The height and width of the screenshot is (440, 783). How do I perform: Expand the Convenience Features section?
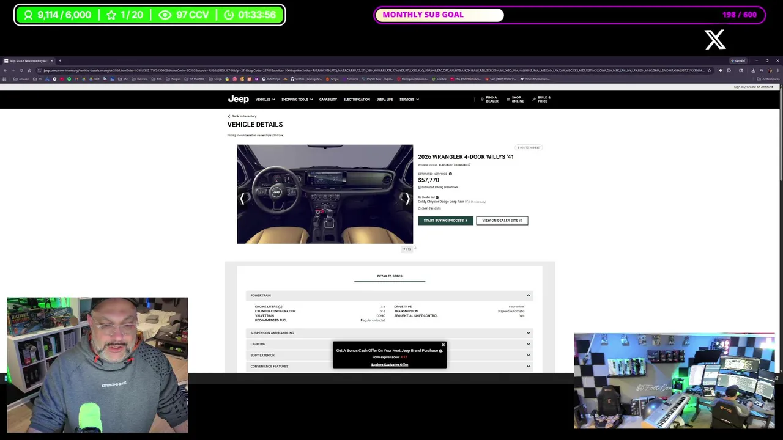390,366
